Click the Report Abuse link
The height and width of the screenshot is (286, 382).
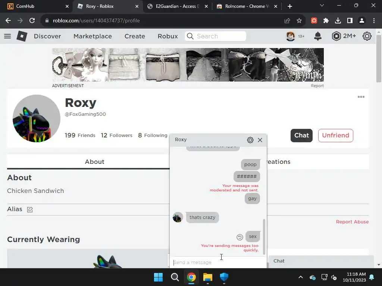point(352,222)
